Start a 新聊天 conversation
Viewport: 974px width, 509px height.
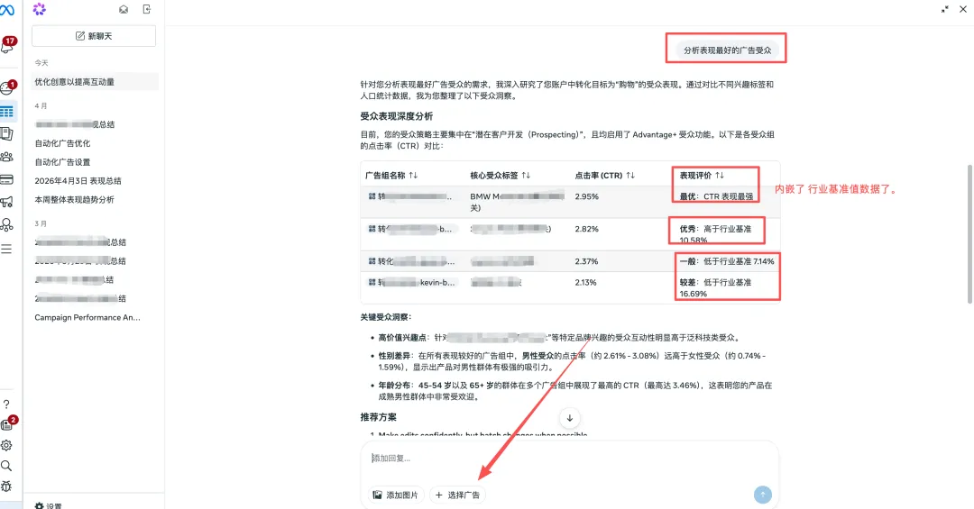click(94, 36)
